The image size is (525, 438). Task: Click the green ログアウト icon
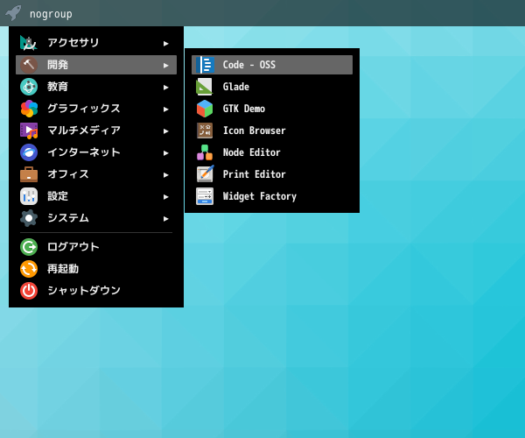29,247
